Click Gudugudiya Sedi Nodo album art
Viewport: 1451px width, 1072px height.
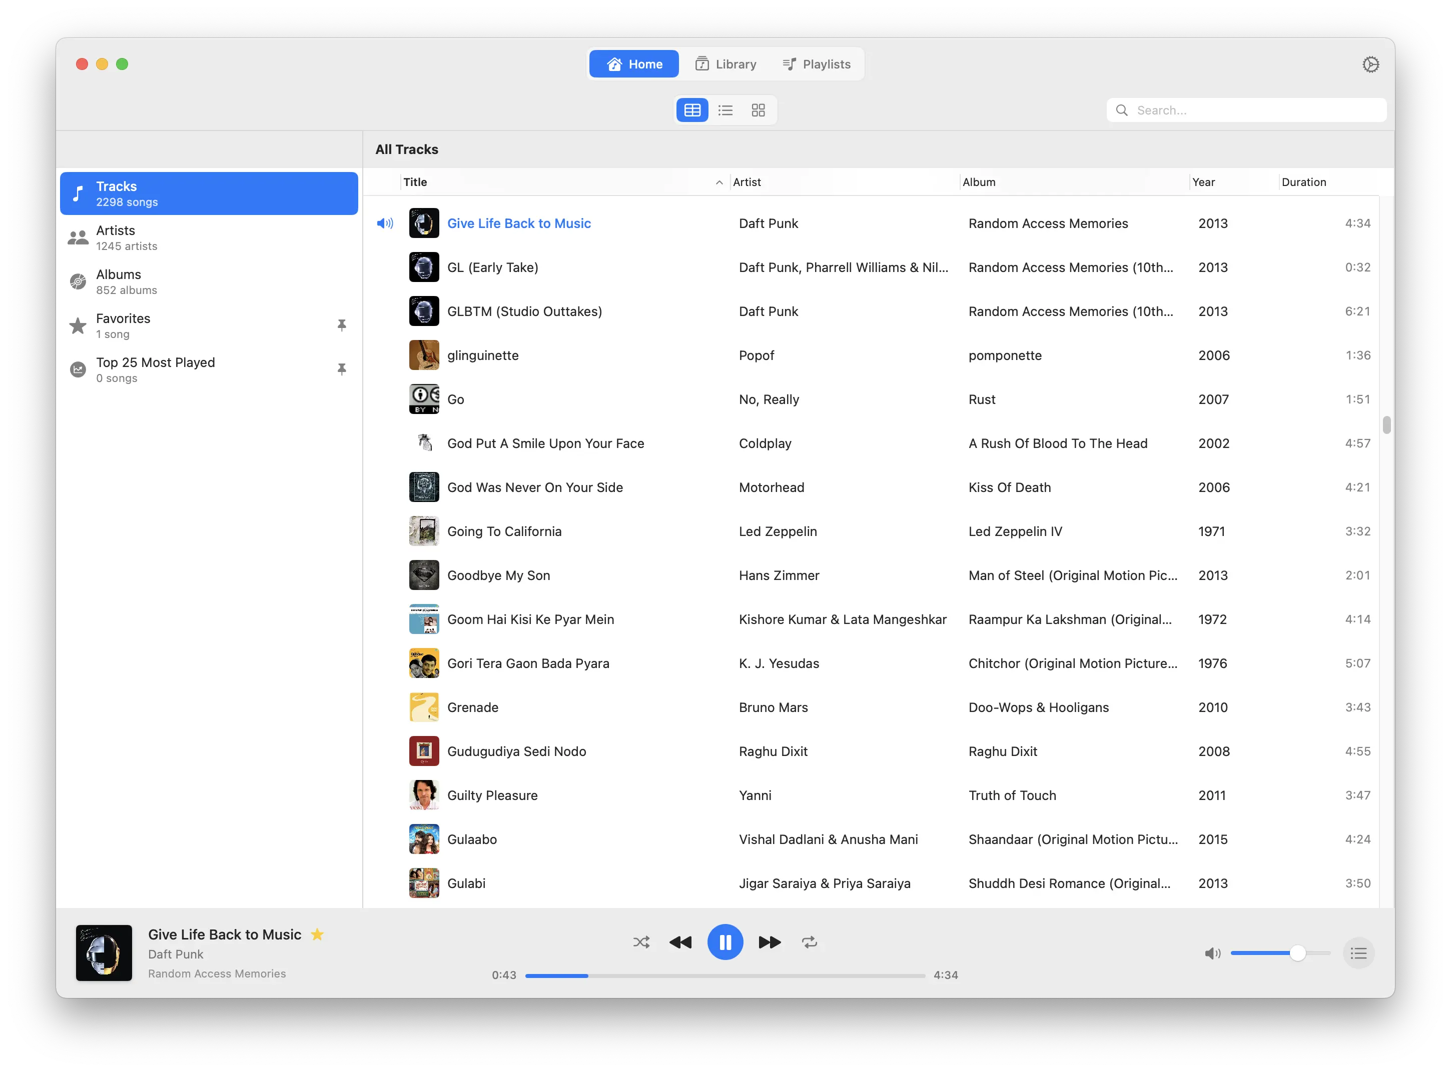click(424, 751)
